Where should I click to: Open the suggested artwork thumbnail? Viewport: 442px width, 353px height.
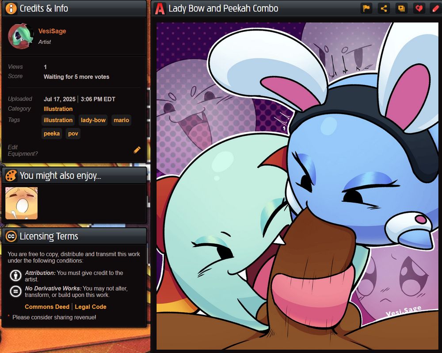point(21,203)
